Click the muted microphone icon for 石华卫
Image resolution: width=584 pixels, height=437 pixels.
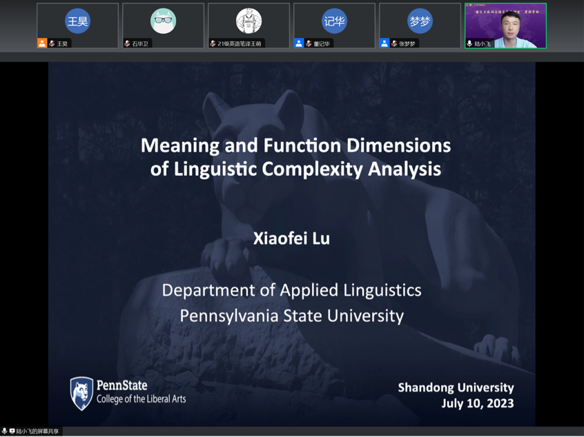click(128, 43)
